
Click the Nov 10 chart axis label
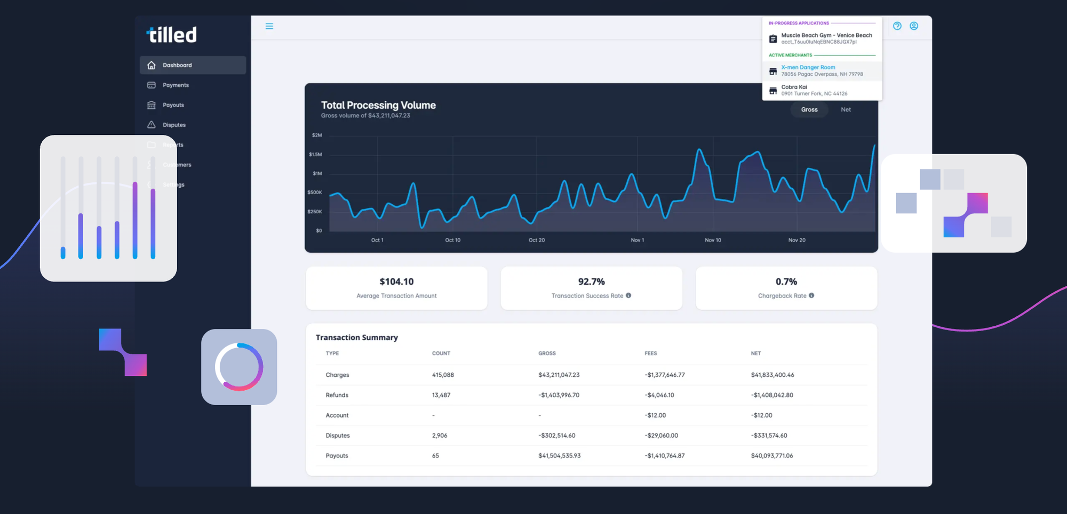tap(713, 240)
